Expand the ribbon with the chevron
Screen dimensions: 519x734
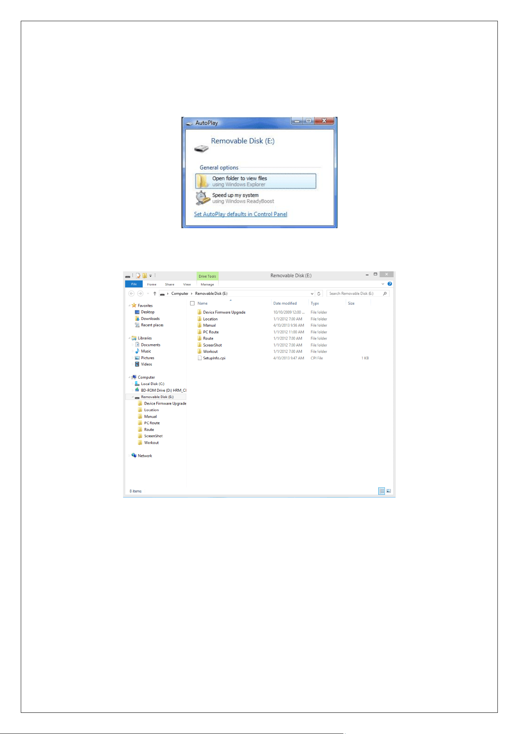click(383, 284)
